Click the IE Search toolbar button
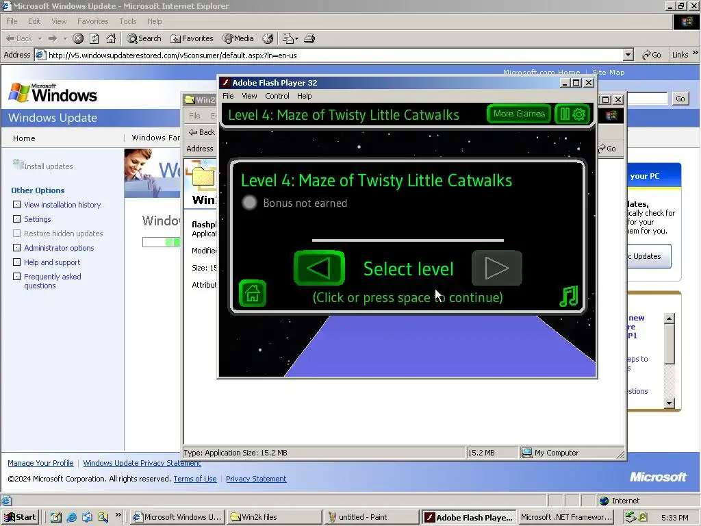Screen dimensions: 701x526 click(x=144, y=38)
